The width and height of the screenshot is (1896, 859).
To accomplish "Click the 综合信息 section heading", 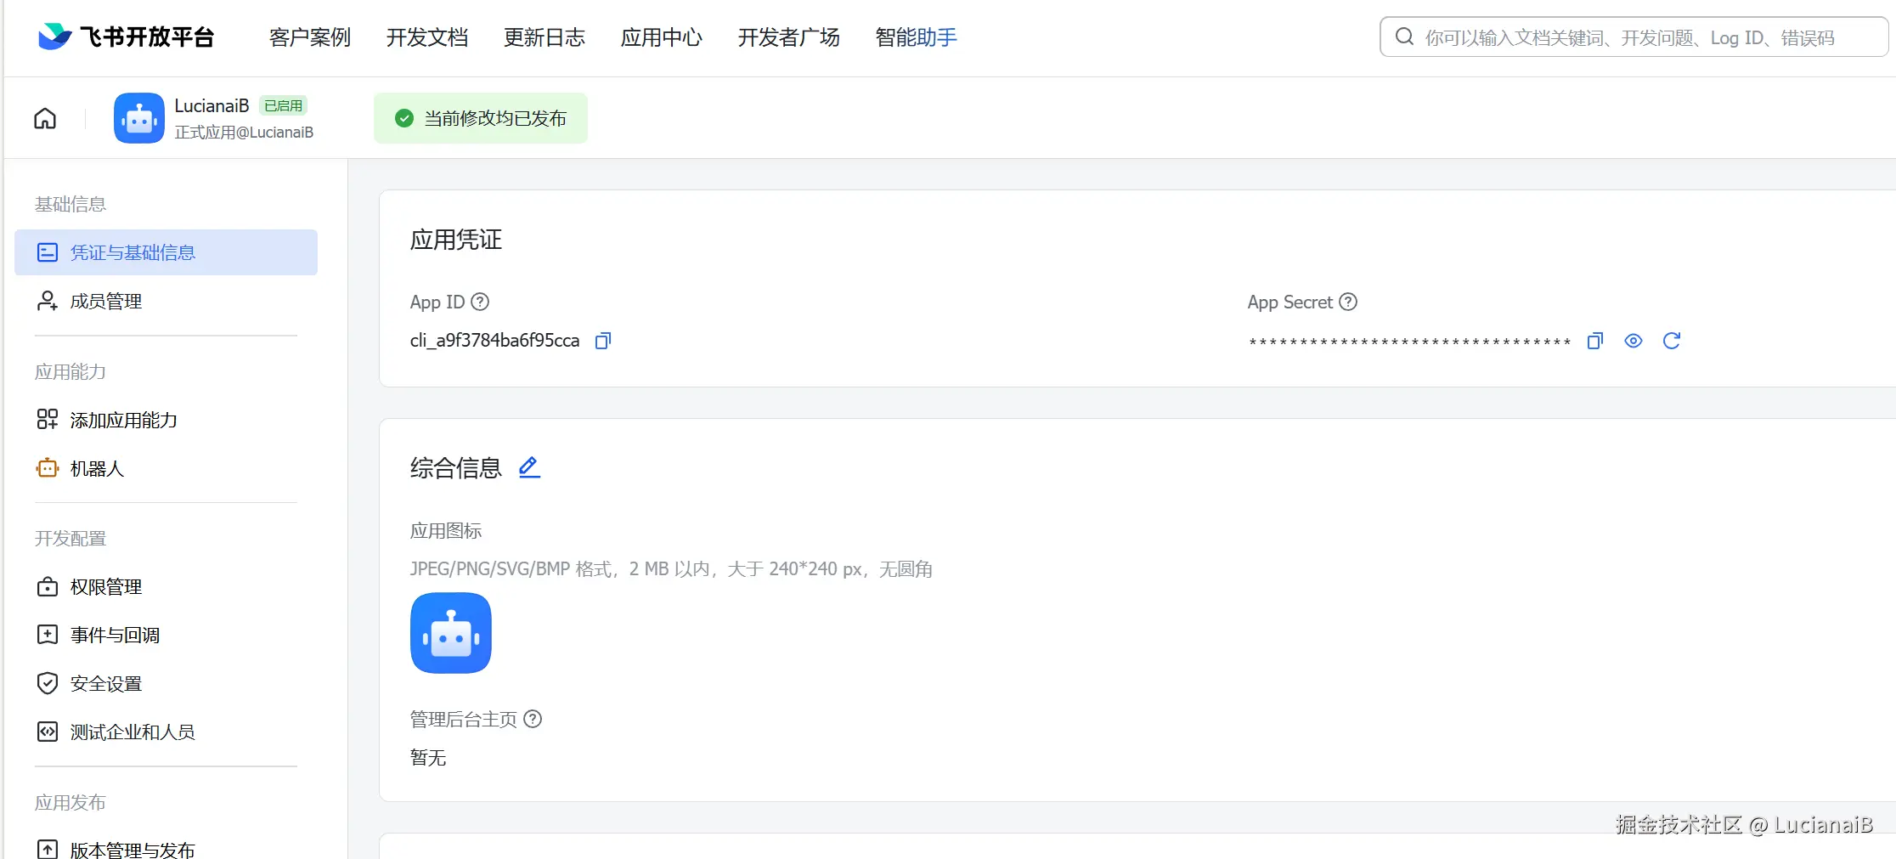I will click(456, 468).
